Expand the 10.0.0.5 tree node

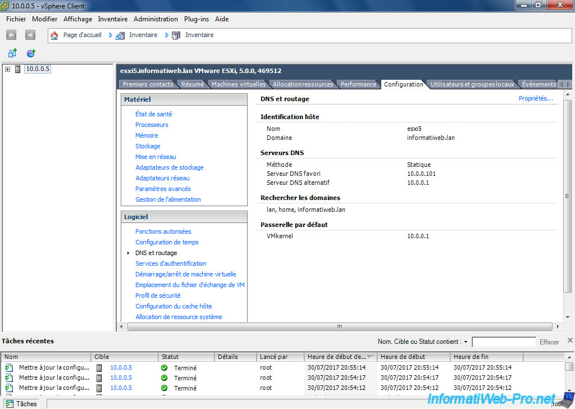coord(7,69)
